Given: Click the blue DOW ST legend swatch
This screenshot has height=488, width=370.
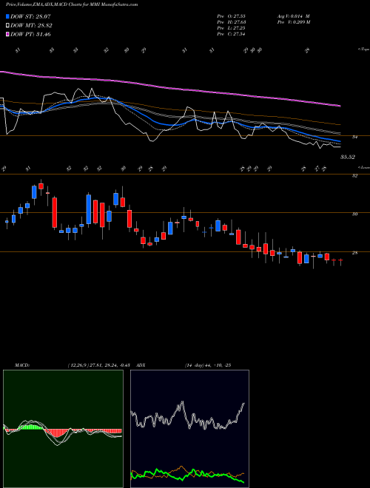Looking at the screenshot, I should pyautogui.click(x=8, y=16).
